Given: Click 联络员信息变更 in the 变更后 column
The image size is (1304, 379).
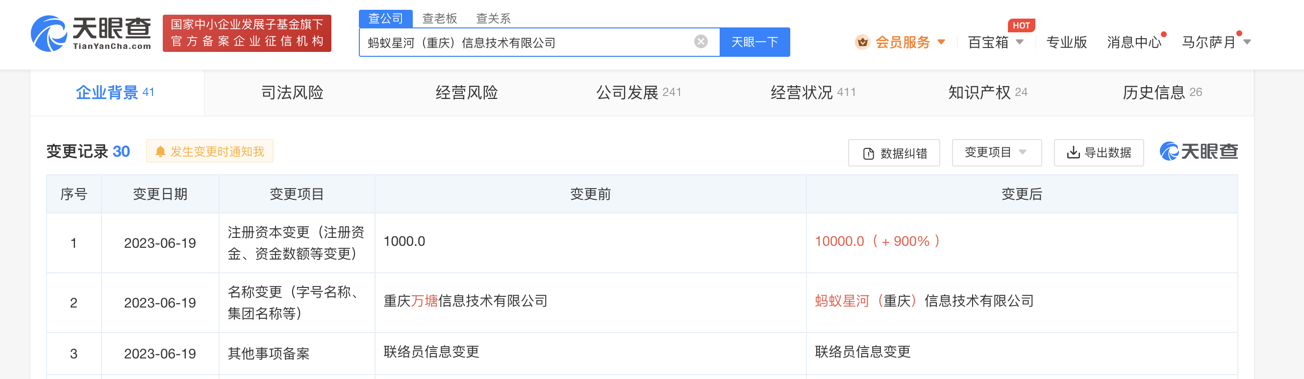Looking at the screenshot, I should (x=863, y=352).
